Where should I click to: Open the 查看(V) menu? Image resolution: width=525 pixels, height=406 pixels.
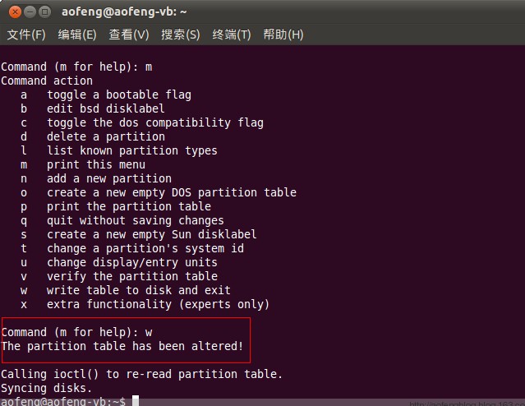tap(128, 35)
